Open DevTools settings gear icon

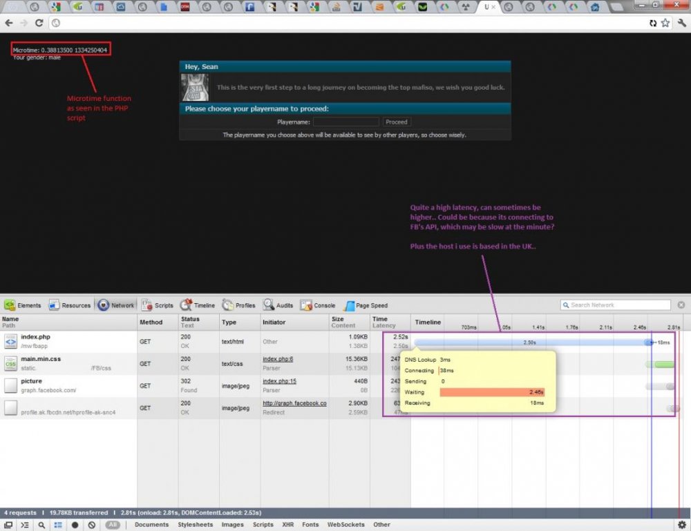coord(682,525)
